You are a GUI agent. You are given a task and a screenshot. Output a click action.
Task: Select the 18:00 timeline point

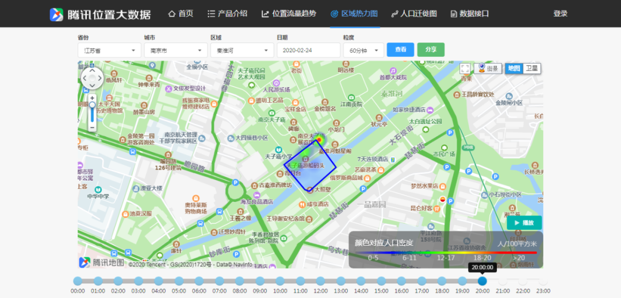[x=442, y=281]
